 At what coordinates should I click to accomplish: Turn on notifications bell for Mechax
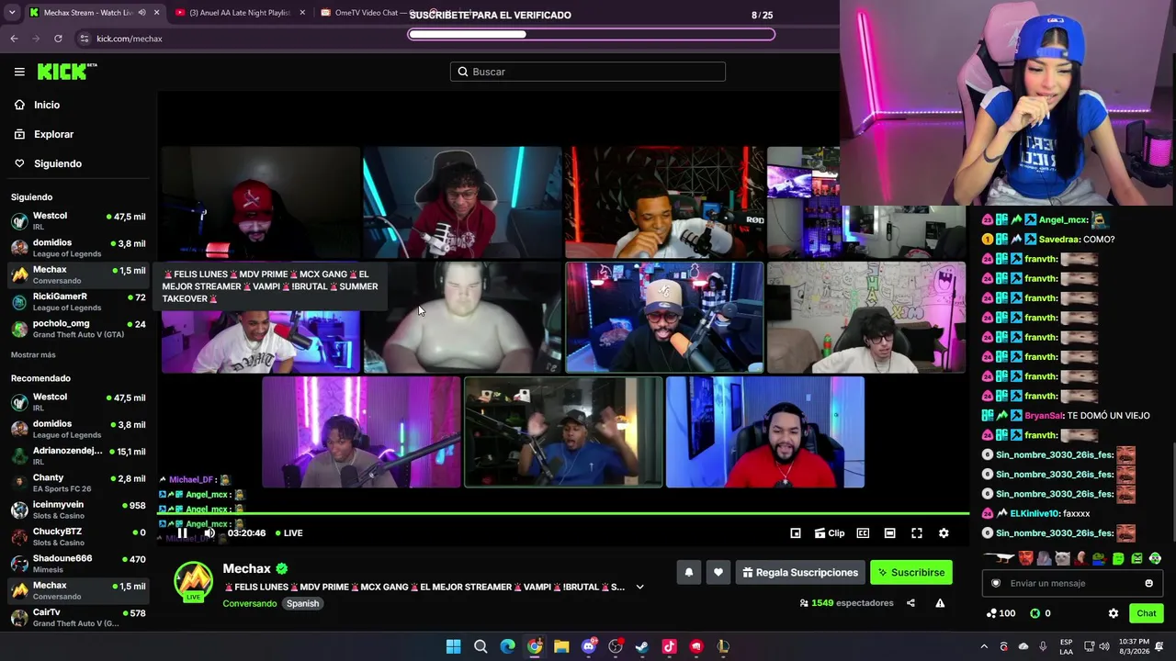click(689, 573)
